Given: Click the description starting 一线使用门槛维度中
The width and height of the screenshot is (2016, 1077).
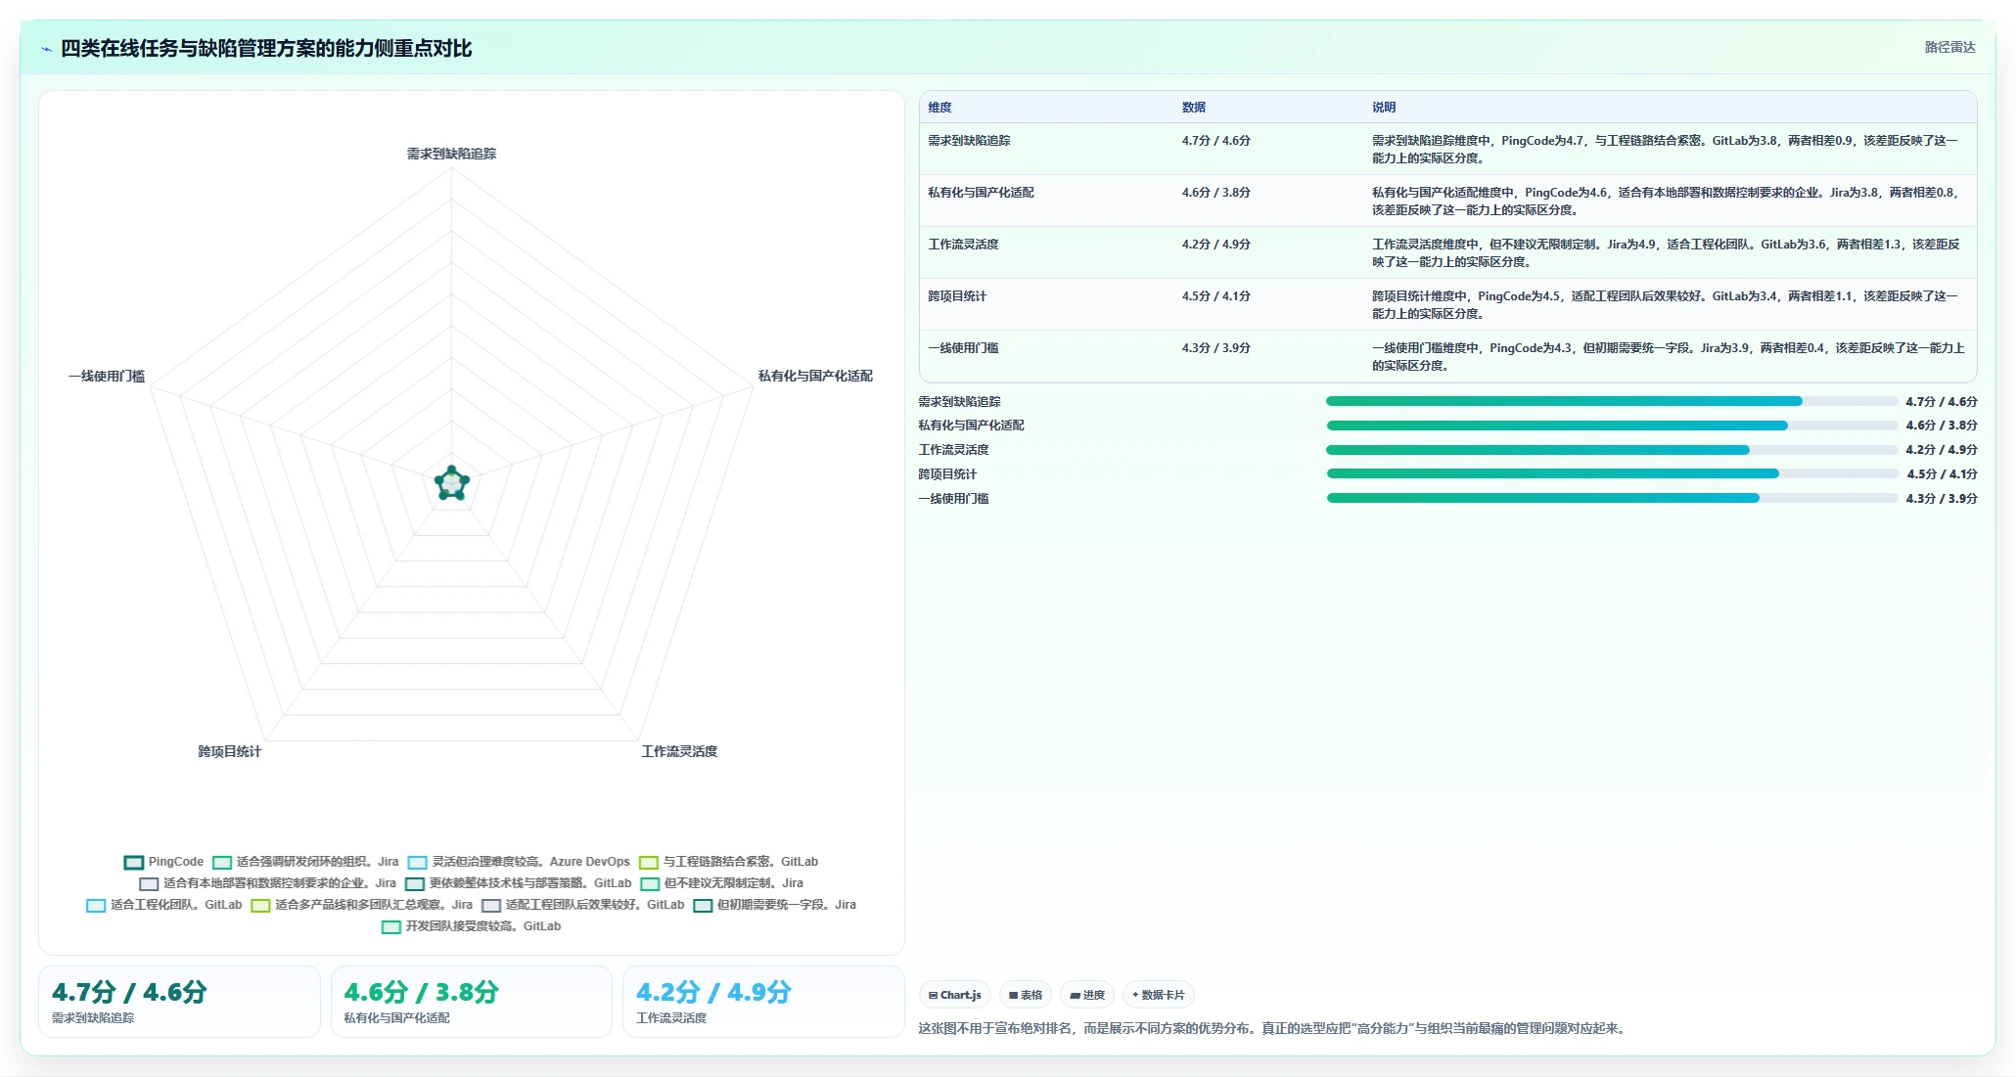Looking at the screenshot, I should click(x=1668, y=357).
